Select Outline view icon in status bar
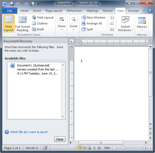 (94, 148)
